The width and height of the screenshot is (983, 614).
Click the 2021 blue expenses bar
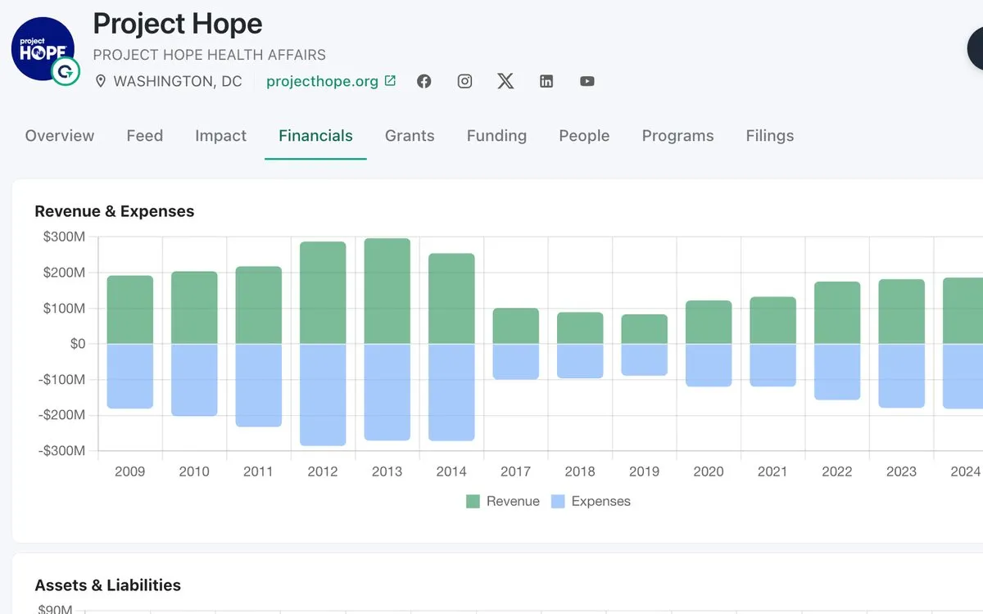[x=773, y=365]
